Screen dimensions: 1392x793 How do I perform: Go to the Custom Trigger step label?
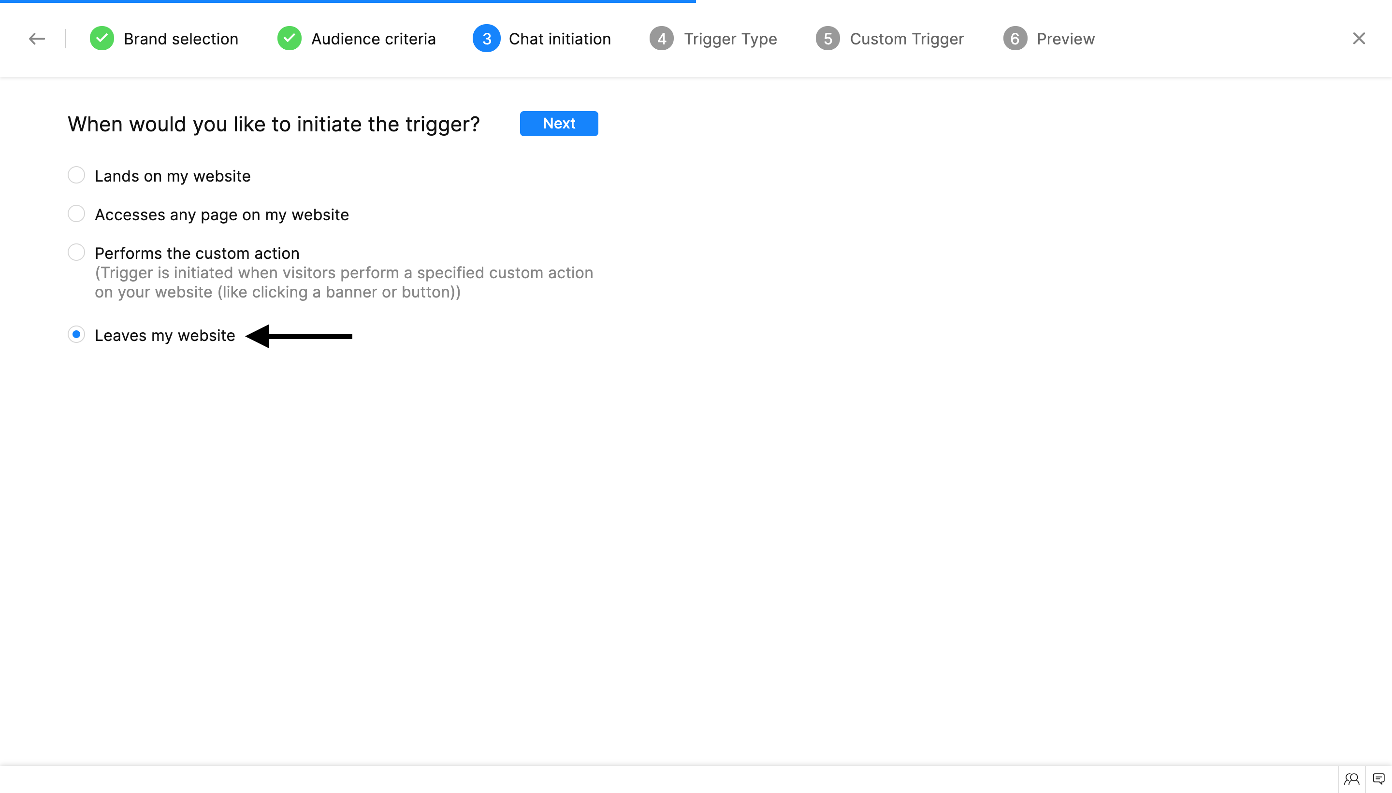pos(906,39)
